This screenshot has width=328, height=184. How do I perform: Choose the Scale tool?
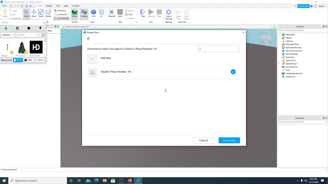(x=41, y=14)
